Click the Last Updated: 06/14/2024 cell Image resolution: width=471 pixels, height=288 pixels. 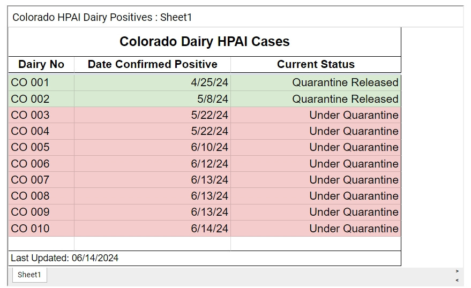205,259
